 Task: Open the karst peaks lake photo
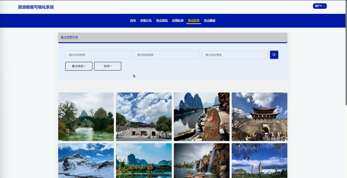[144, 161]
